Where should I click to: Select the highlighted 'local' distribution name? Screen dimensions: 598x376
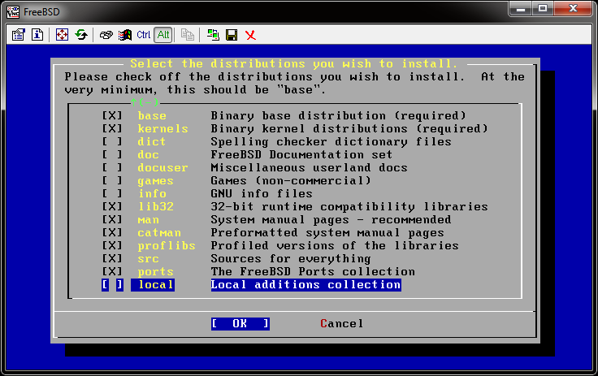click(153, 285)
